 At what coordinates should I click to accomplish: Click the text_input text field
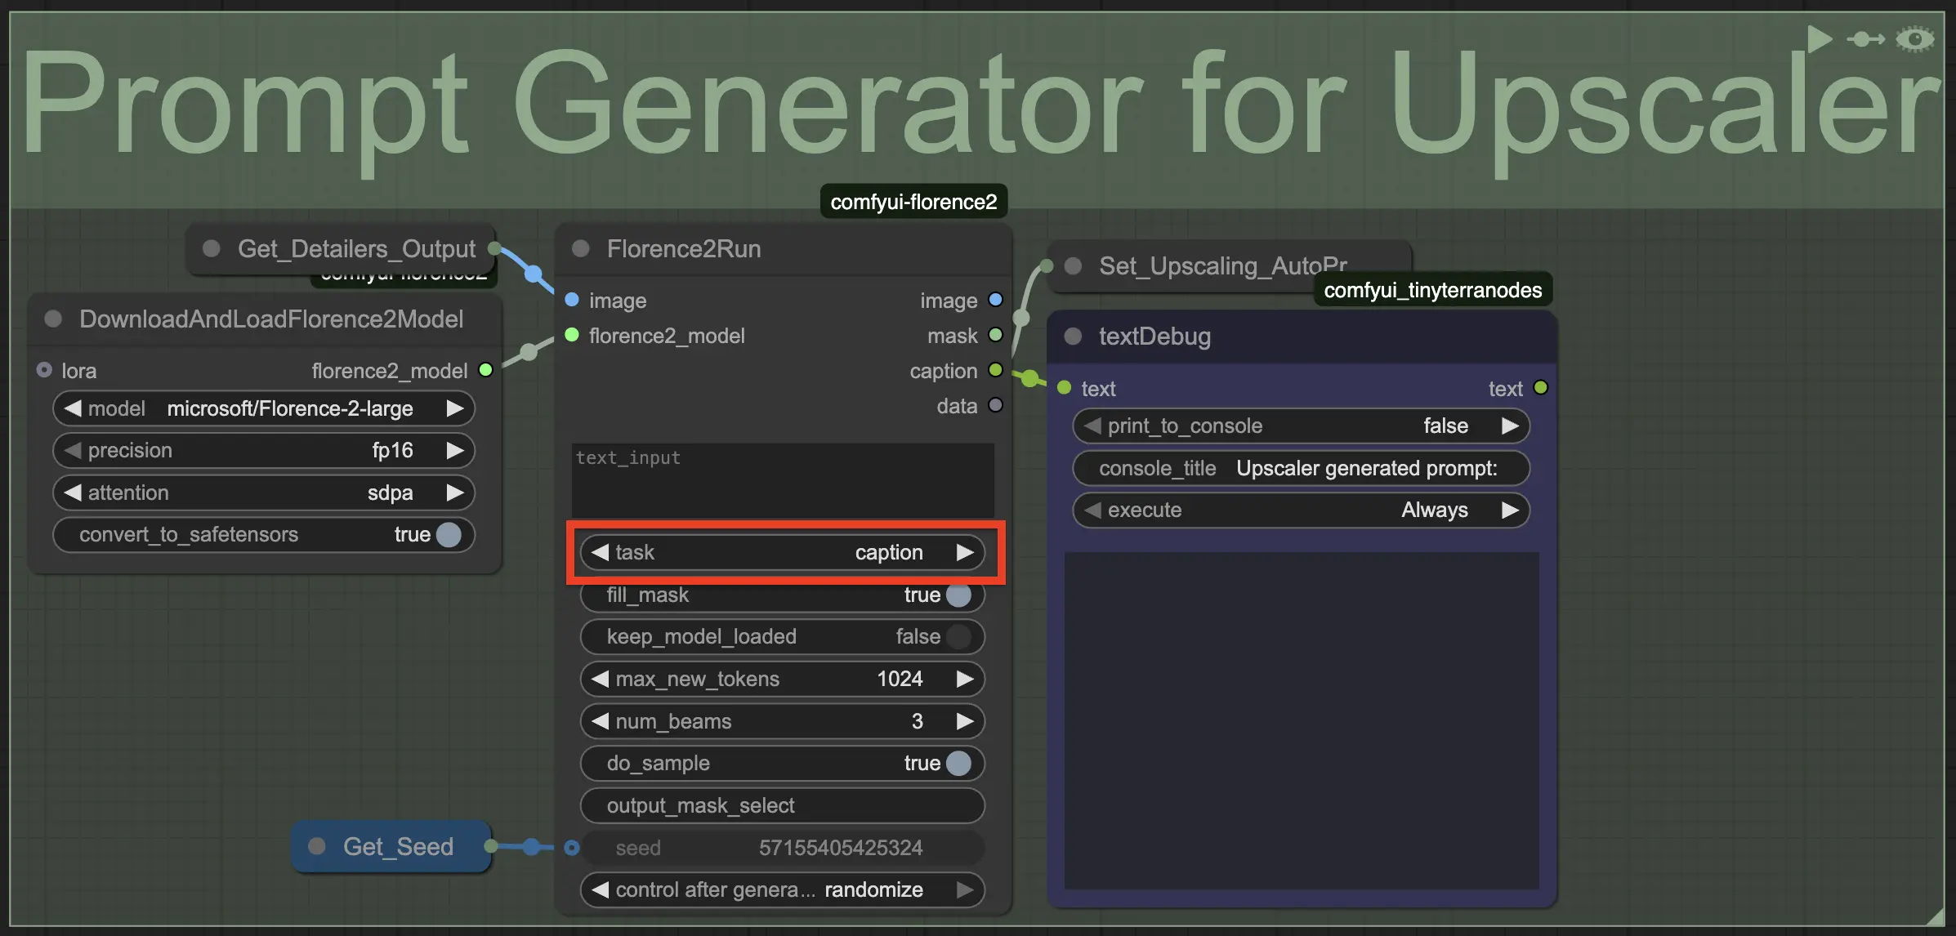[x=782, y=480]
